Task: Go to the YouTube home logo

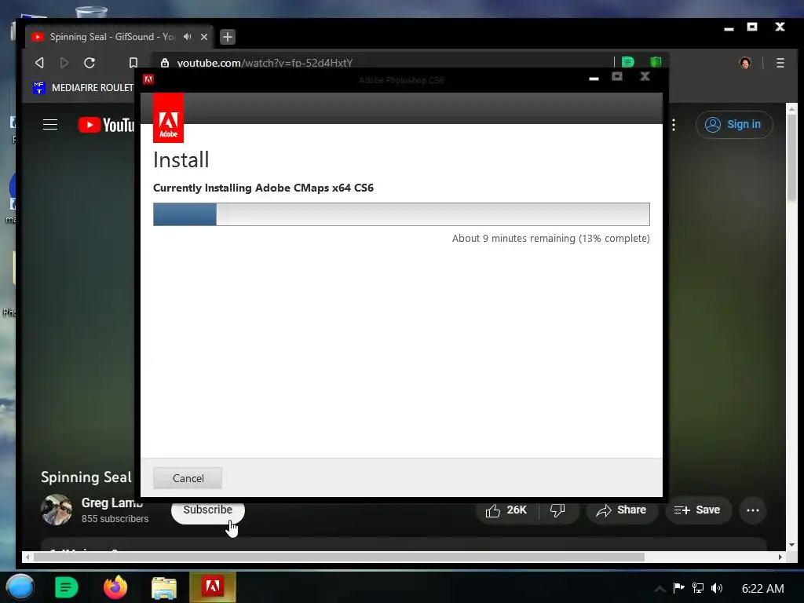Action: [106, 125]
